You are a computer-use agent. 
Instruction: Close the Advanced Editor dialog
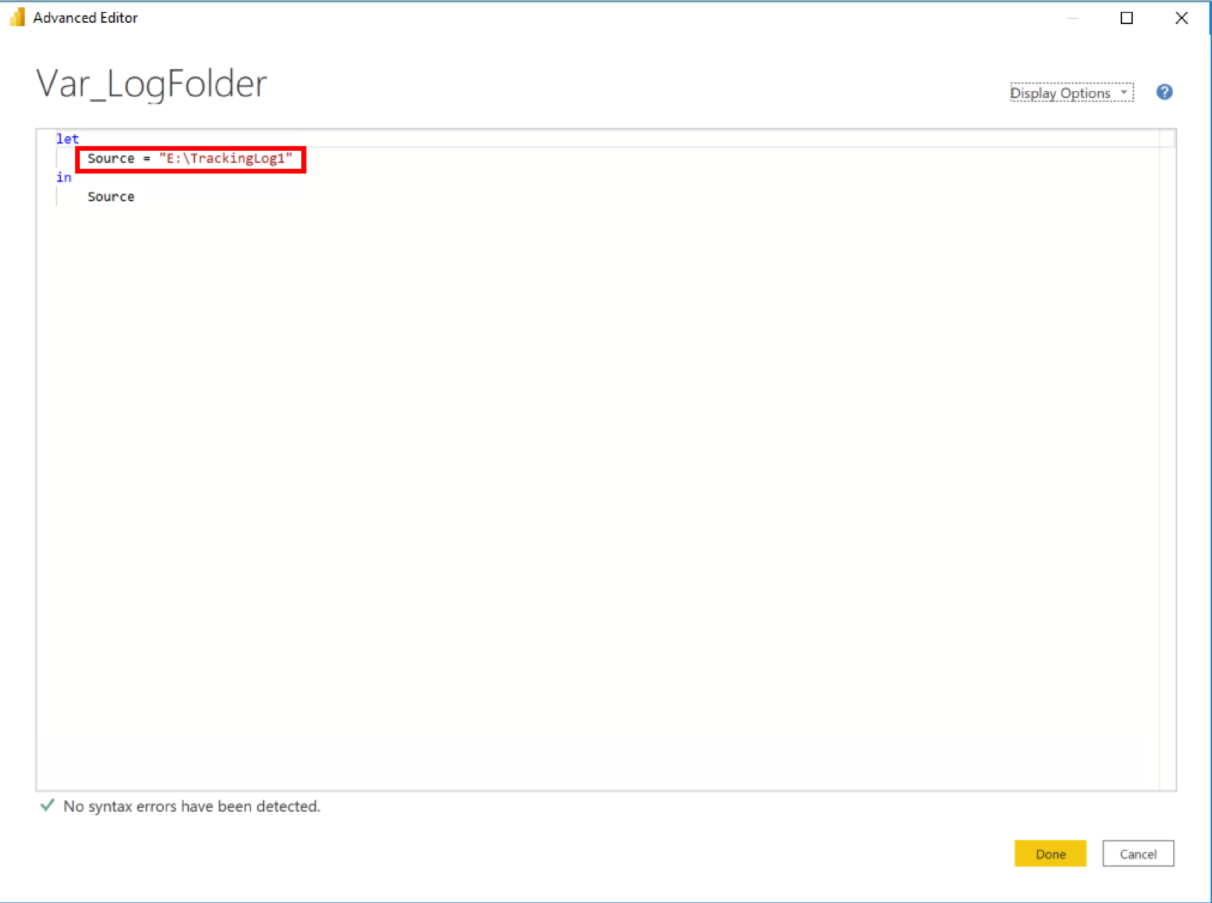(1181, 18)
